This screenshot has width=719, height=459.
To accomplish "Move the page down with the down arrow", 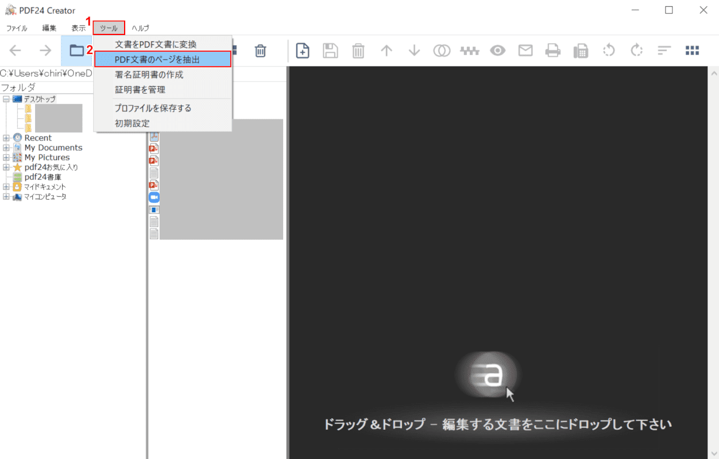I will click(414, 50).
